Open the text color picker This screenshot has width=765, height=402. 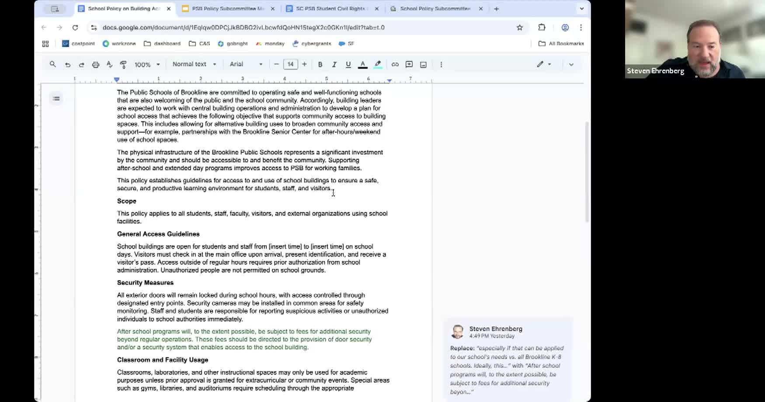click(362, 64)
